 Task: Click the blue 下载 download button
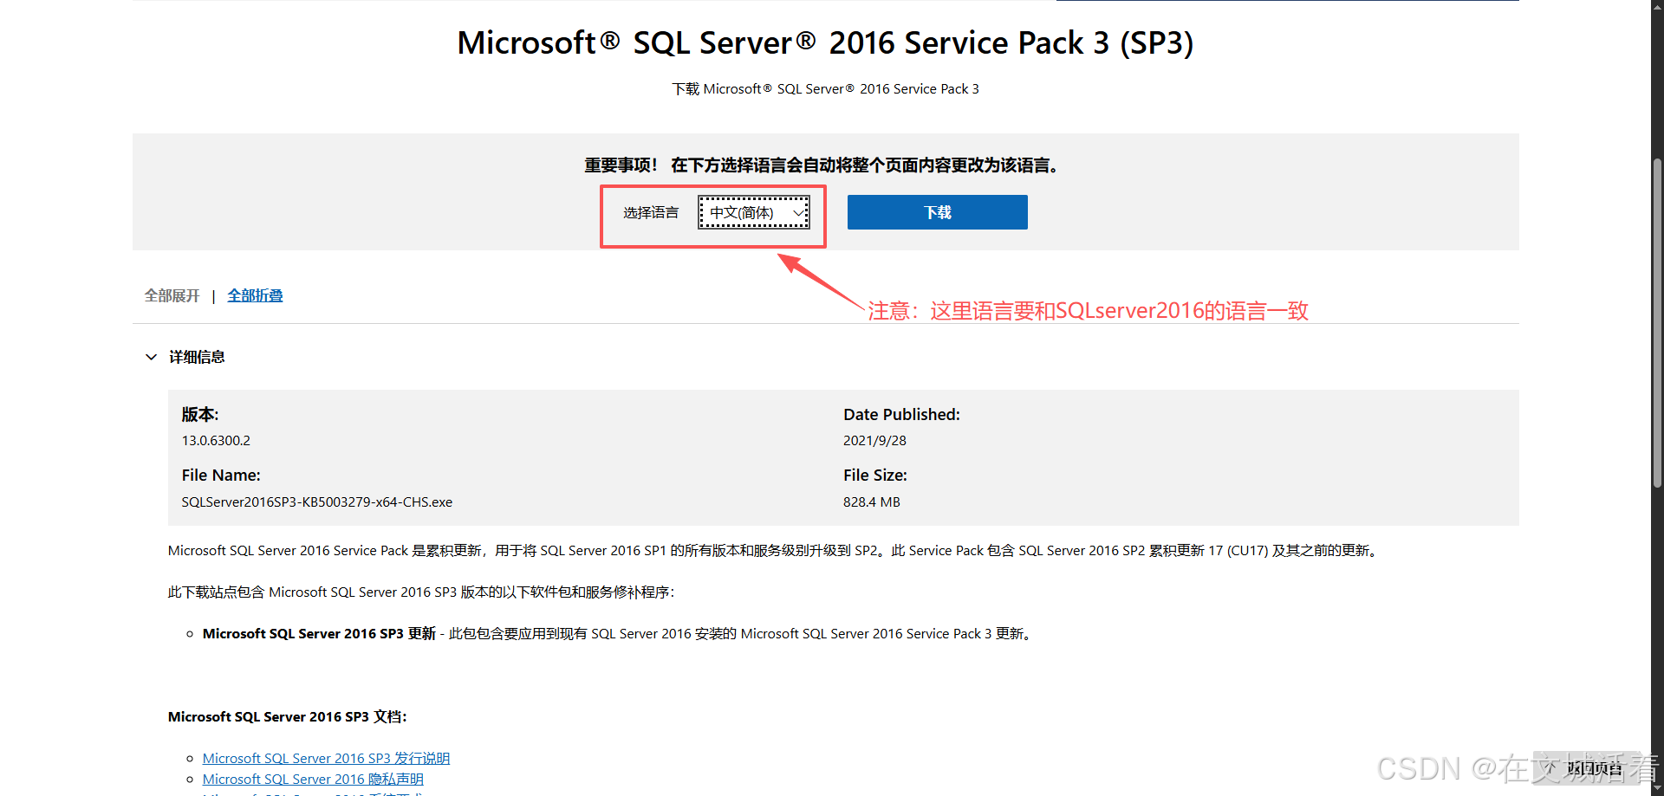(937, 212)
